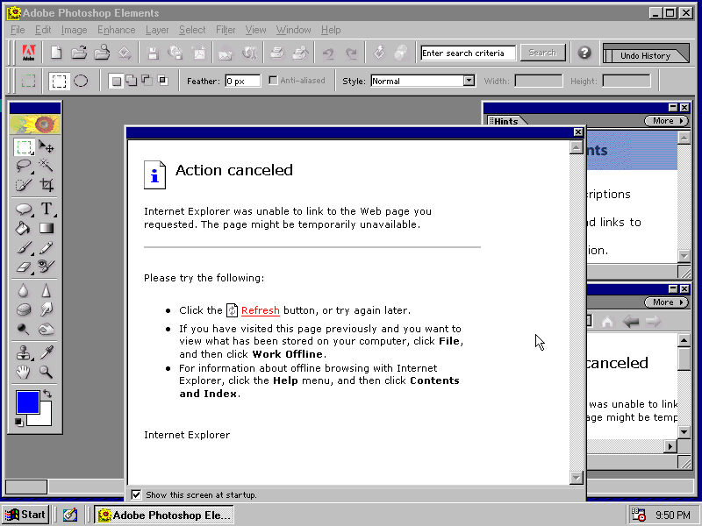Select the Burn (cupped hand) tool
Screen dimensions: 702x526
click(47, 330)
